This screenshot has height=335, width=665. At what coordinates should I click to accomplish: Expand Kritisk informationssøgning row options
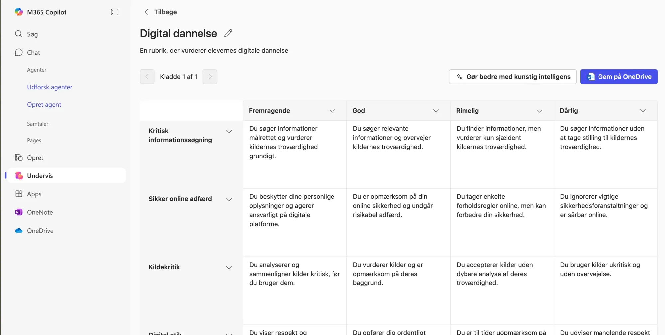tap(229, 132)
